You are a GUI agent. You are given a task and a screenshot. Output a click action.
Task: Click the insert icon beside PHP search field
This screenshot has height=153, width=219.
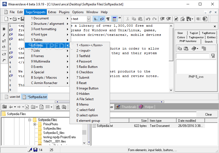coord(213,56)
